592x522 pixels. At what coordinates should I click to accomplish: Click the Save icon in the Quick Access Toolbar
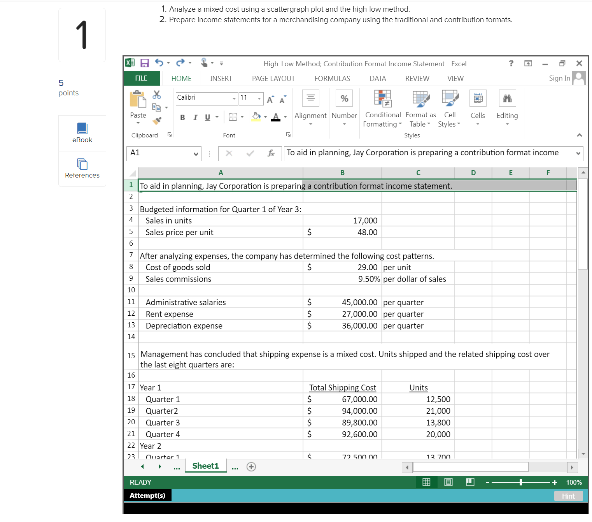click(144, 63)
